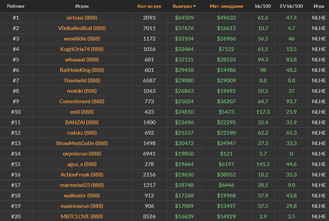329x221 pixels.
Task: Open RatHoleKing (888) profile
Action: (82, 70)
